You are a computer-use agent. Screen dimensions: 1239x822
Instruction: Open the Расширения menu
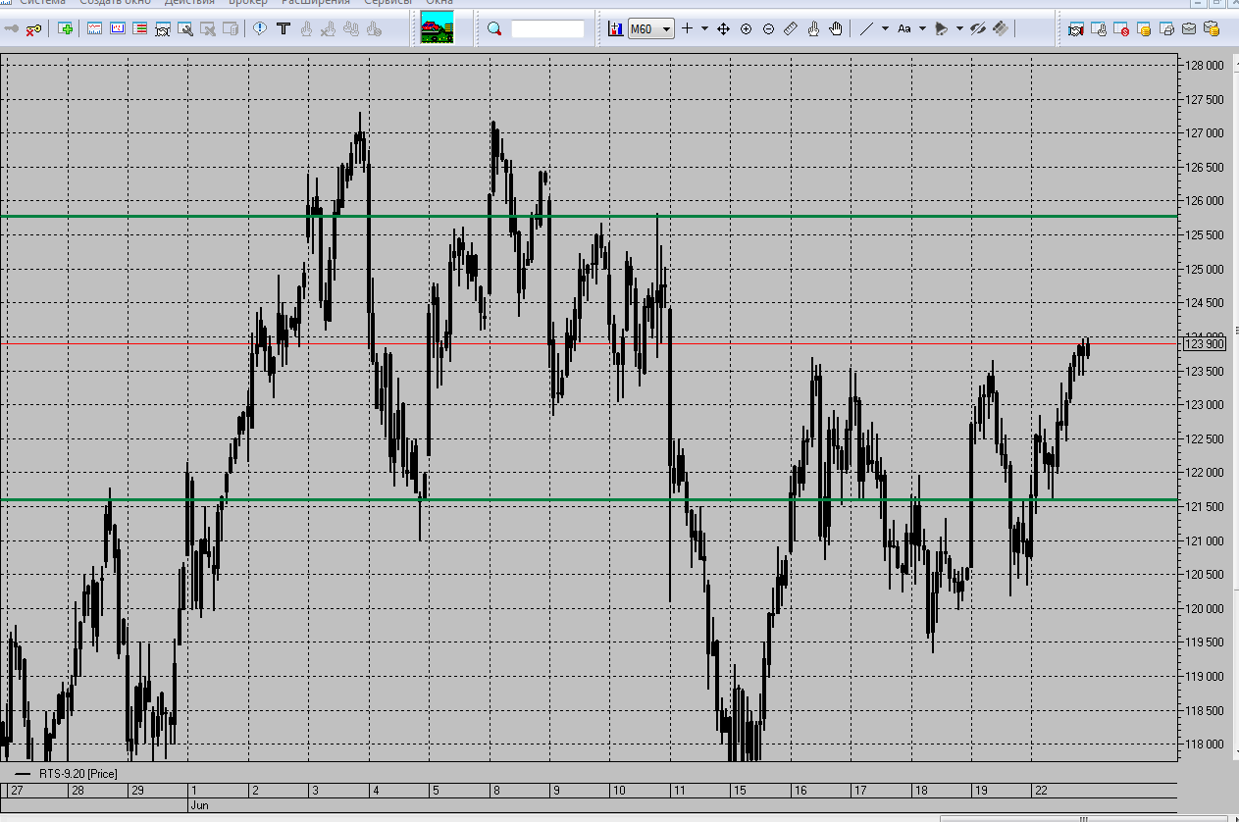(x=316, y=3)
